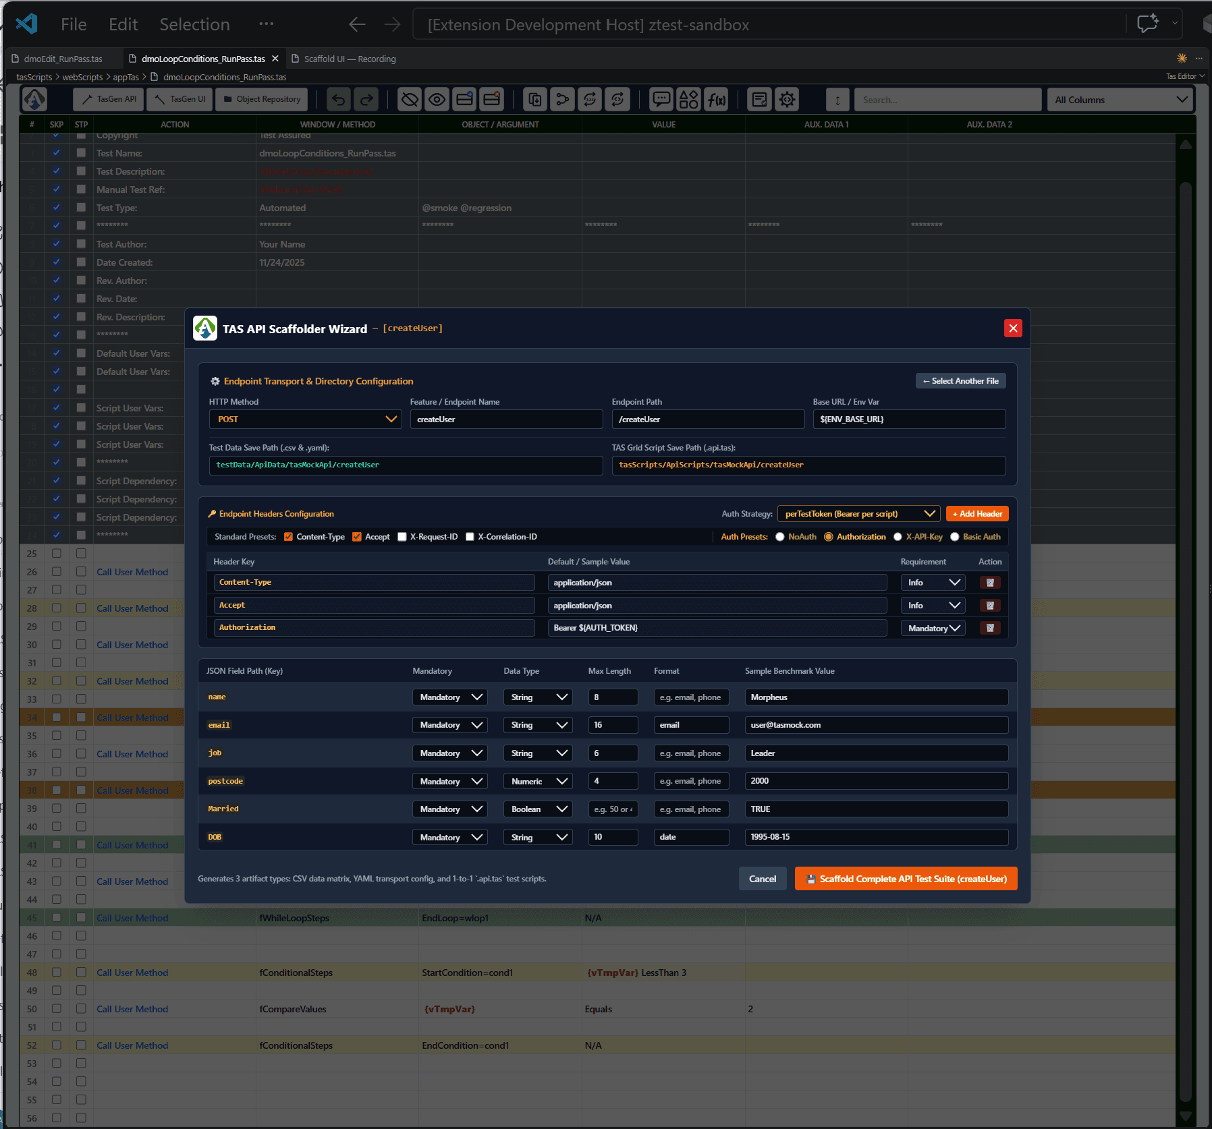The image size is (1212, 1129).
Task: Toggle the Content-Type preset checkbox
Action: (x=289, y=537)
